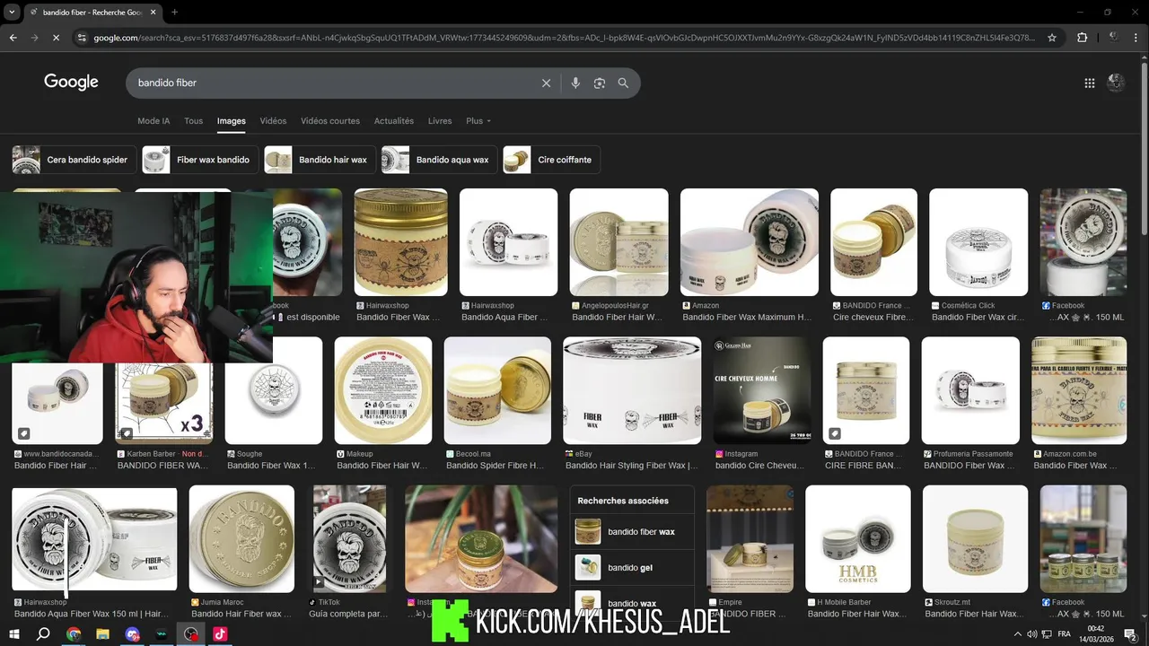This screenshot has width=1149, height=646.
Task: Open the Vidéos courtes tab
Action: coord(330,121)
